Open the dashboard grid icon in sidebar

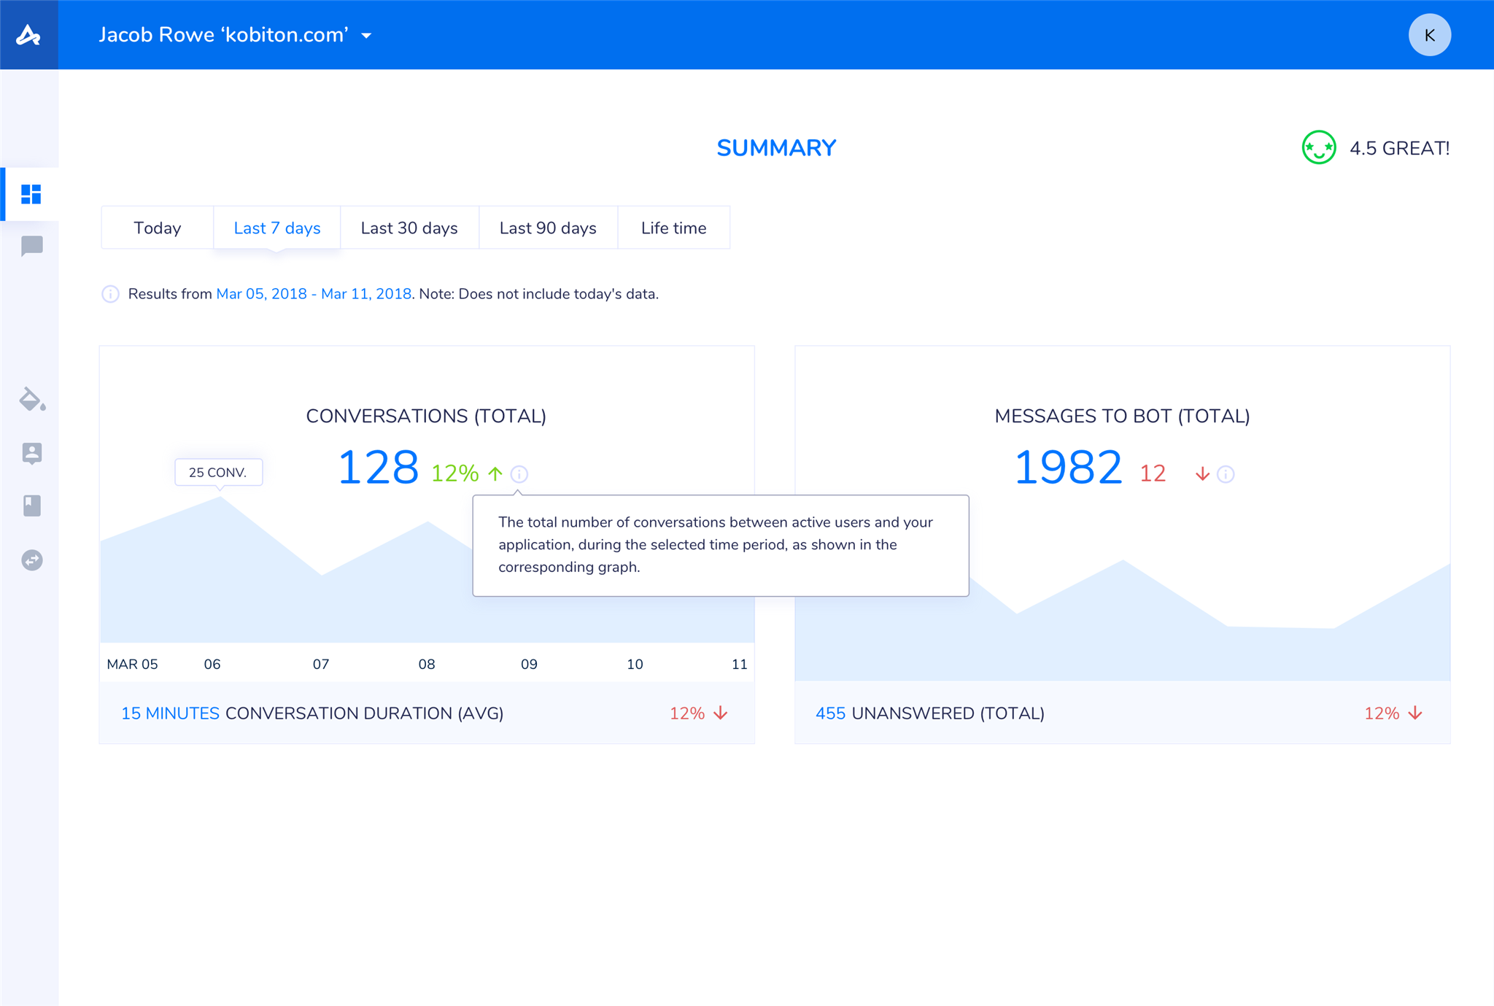pyautogui.click(x=31, y=194)
